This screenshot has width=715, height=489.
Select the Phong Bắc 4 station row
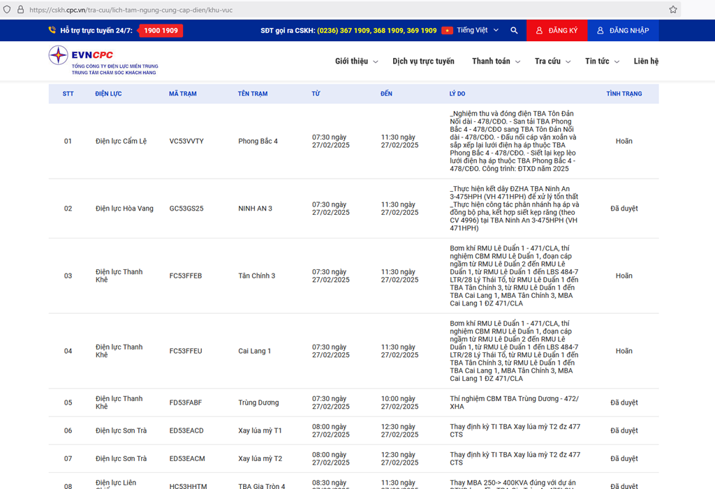[x=258, y=142]
